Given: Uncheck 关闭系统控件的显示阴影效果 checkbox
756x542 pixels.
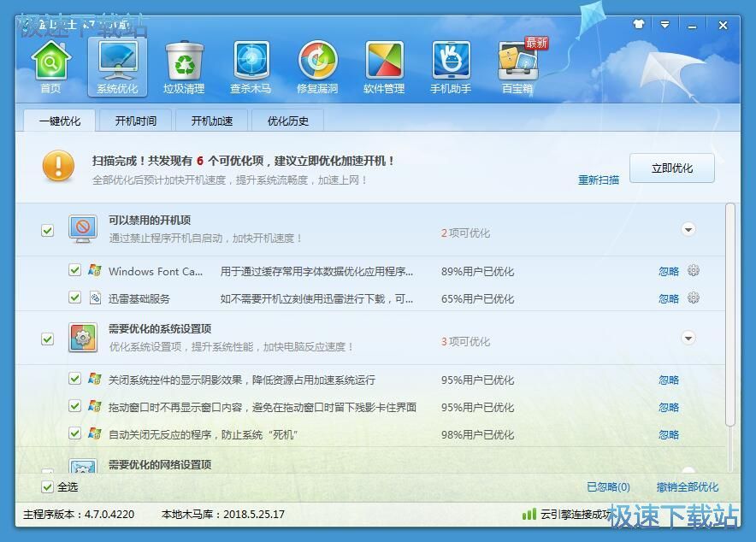Looking at the screenshot, I should click(x=74, y=378).
